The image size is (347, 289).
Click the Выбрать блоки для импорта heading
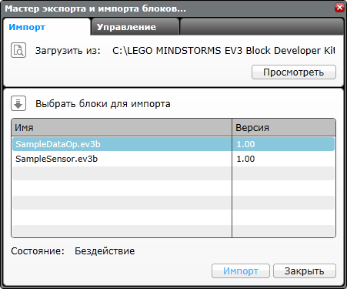pyautogui.click(x=103, y=104)
